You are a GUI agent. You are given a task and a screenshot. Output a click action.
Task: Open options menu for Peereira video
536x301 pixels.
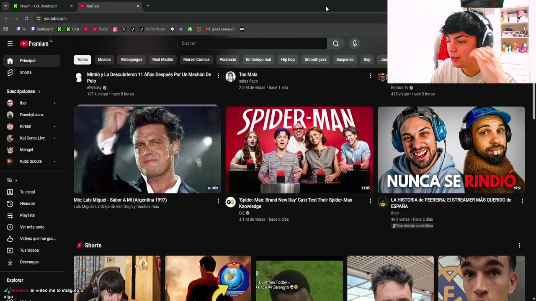click(x=522, y=201)
